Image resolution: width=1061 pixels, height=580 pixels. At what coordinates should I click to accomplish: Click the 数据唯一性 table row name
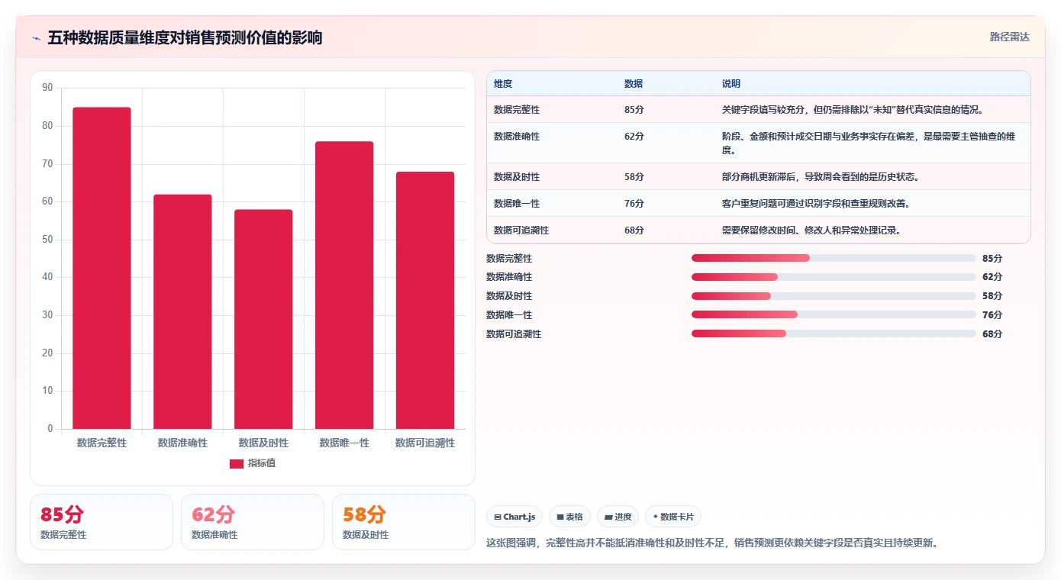[517, 204]
